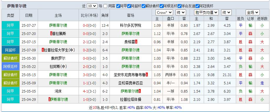
Task: Open the 拉普拉塔体操 away team link
Action: 130,99
